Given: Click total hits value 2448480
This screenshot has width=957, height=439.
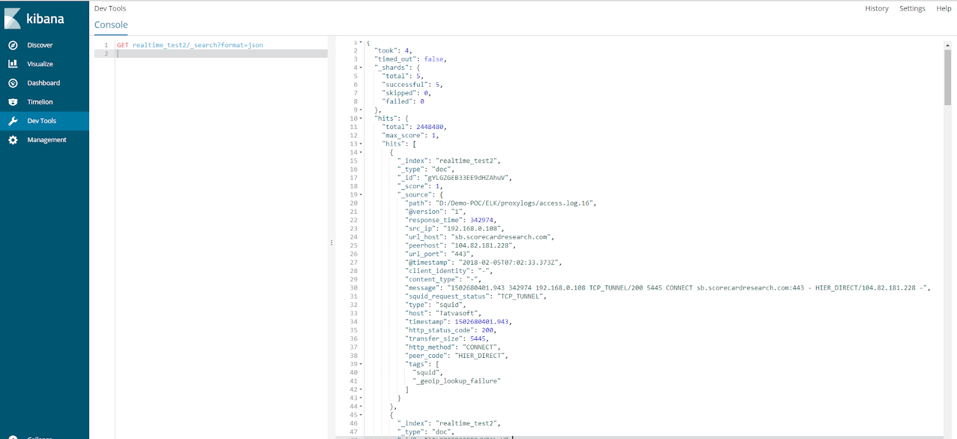Looking at the screenshot, I should 430,127.
